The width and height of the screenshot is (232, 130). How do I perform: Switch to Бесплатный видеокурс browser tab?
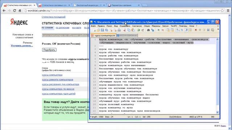pyautogui.click(x=89, y=5)
